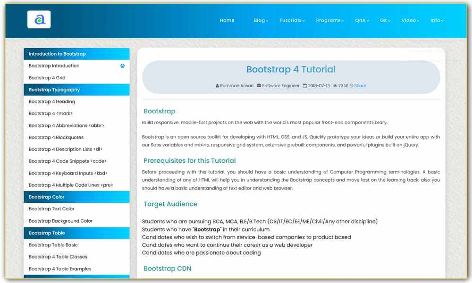The height and width of the screenshot is (283, 472).
Task: Click the date 2018-07-13
Action: point(319,86)
